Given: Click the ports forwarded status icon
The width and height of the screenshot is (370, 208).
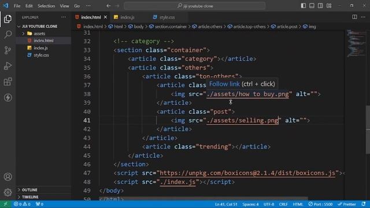Looking at the screenshot, I should click(39, 204).
